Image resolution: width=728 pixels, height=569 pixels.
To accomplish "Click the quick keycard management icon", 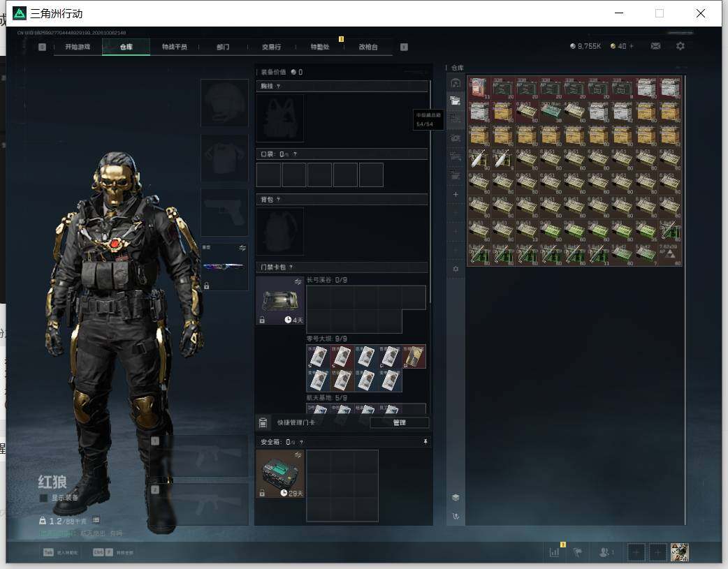I will (x=263, y=422).
